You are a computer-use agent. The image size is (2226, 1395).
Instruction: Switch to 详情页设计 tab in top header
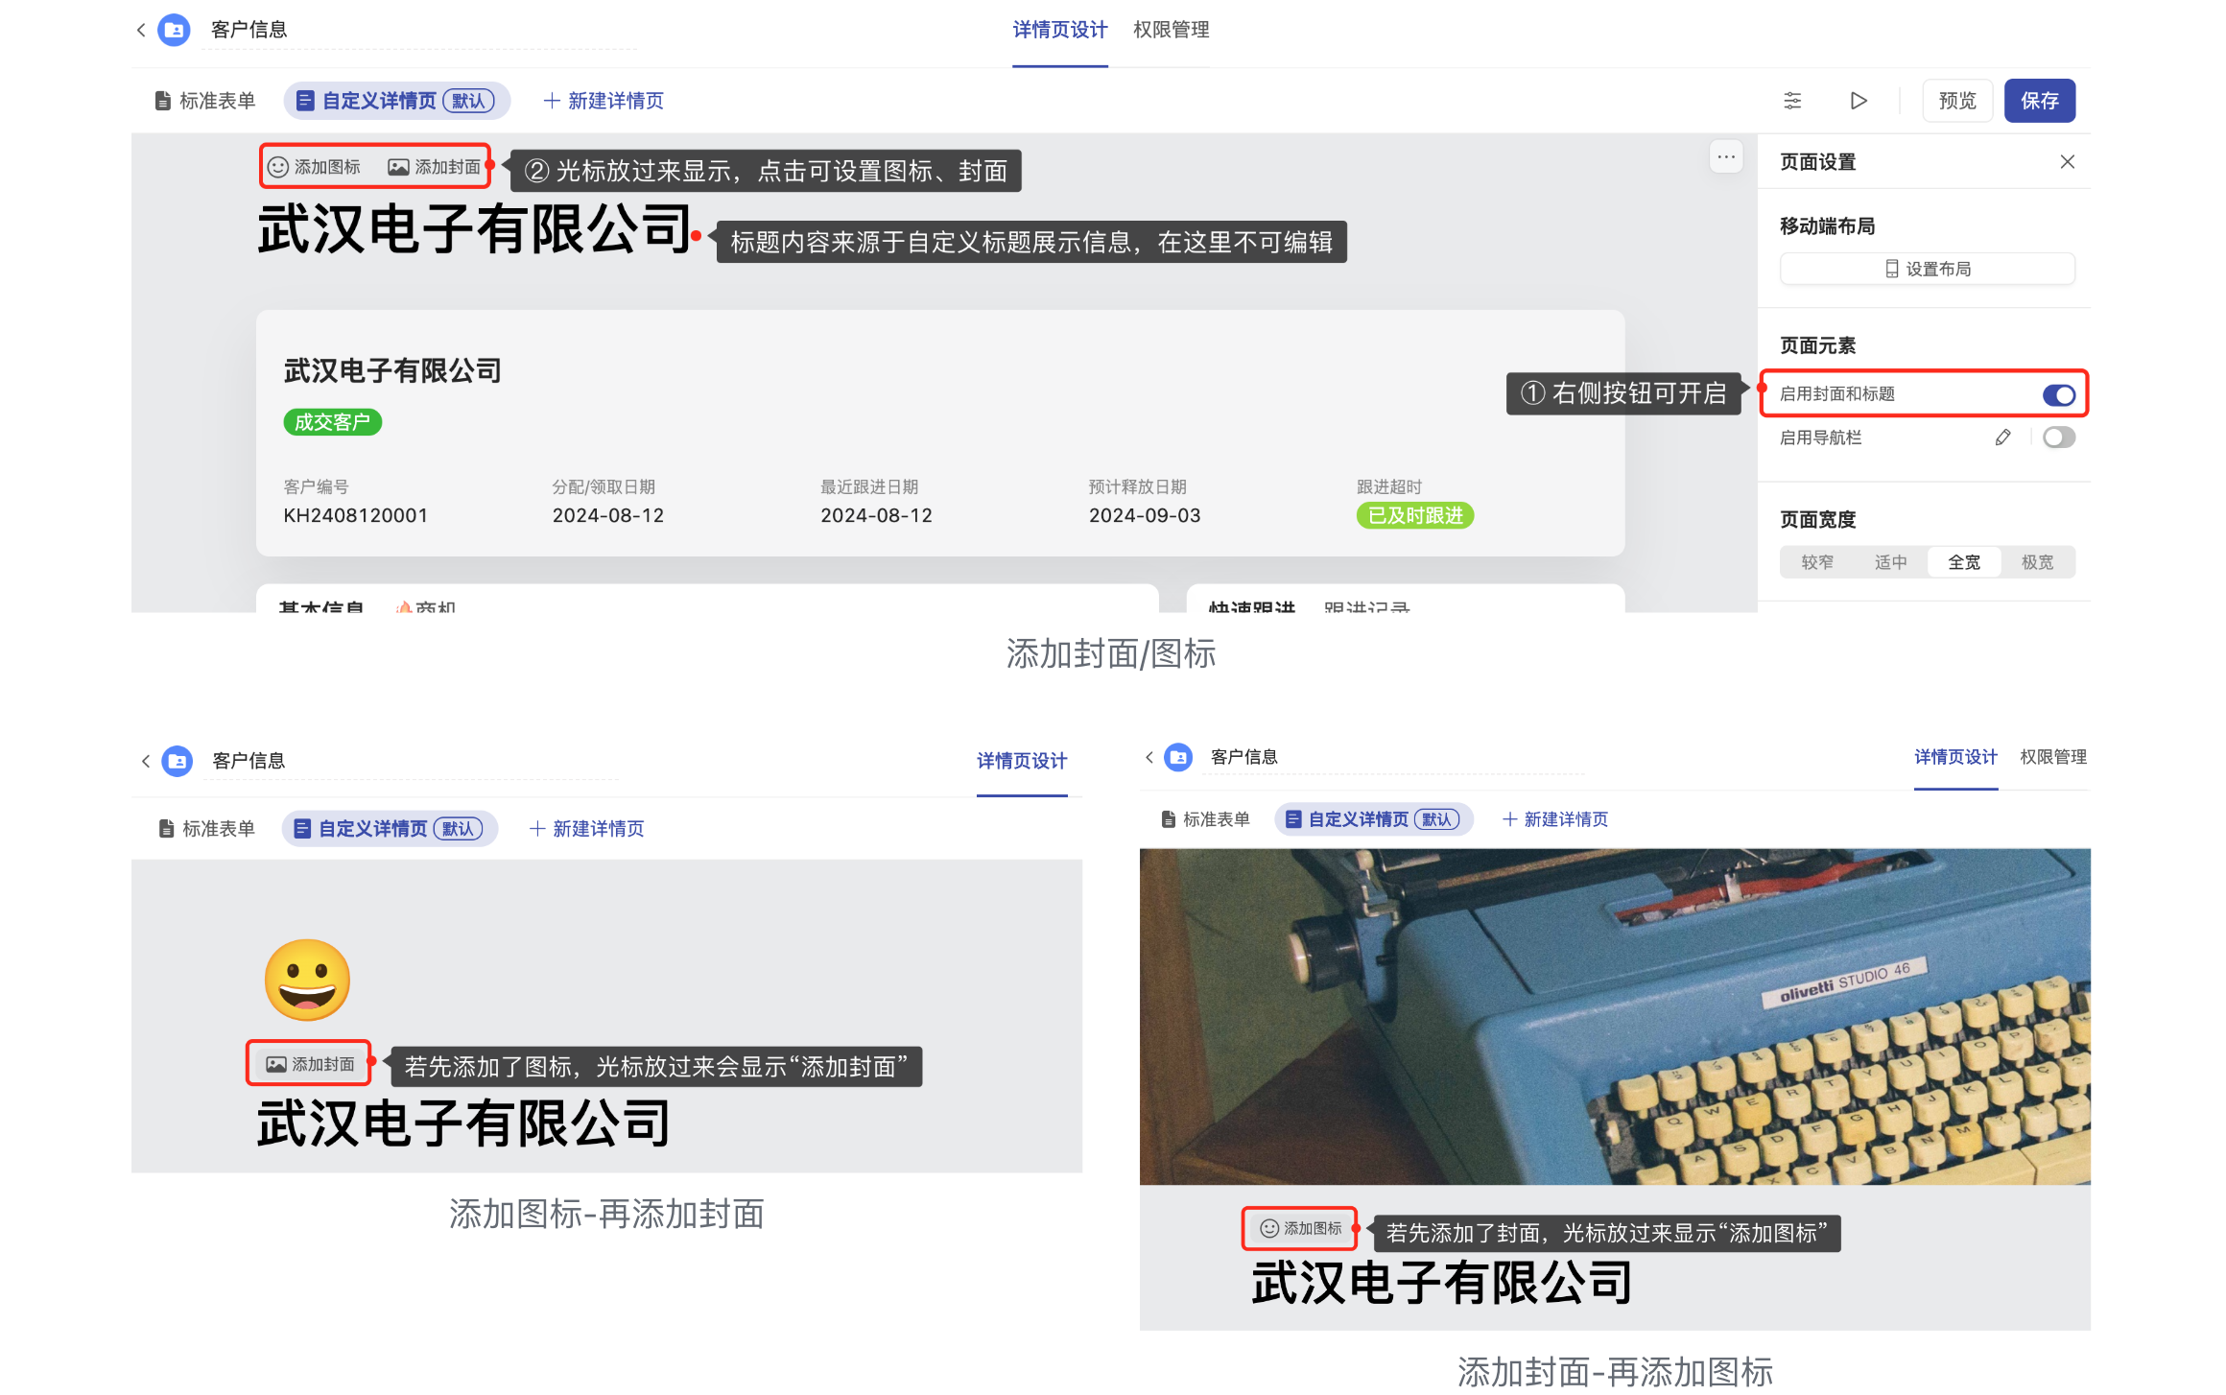point(1059,30)
